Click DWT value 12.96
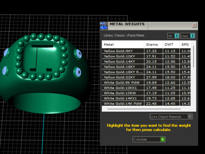The height and width of the screenshot is (154, 205). click(170, 62)
